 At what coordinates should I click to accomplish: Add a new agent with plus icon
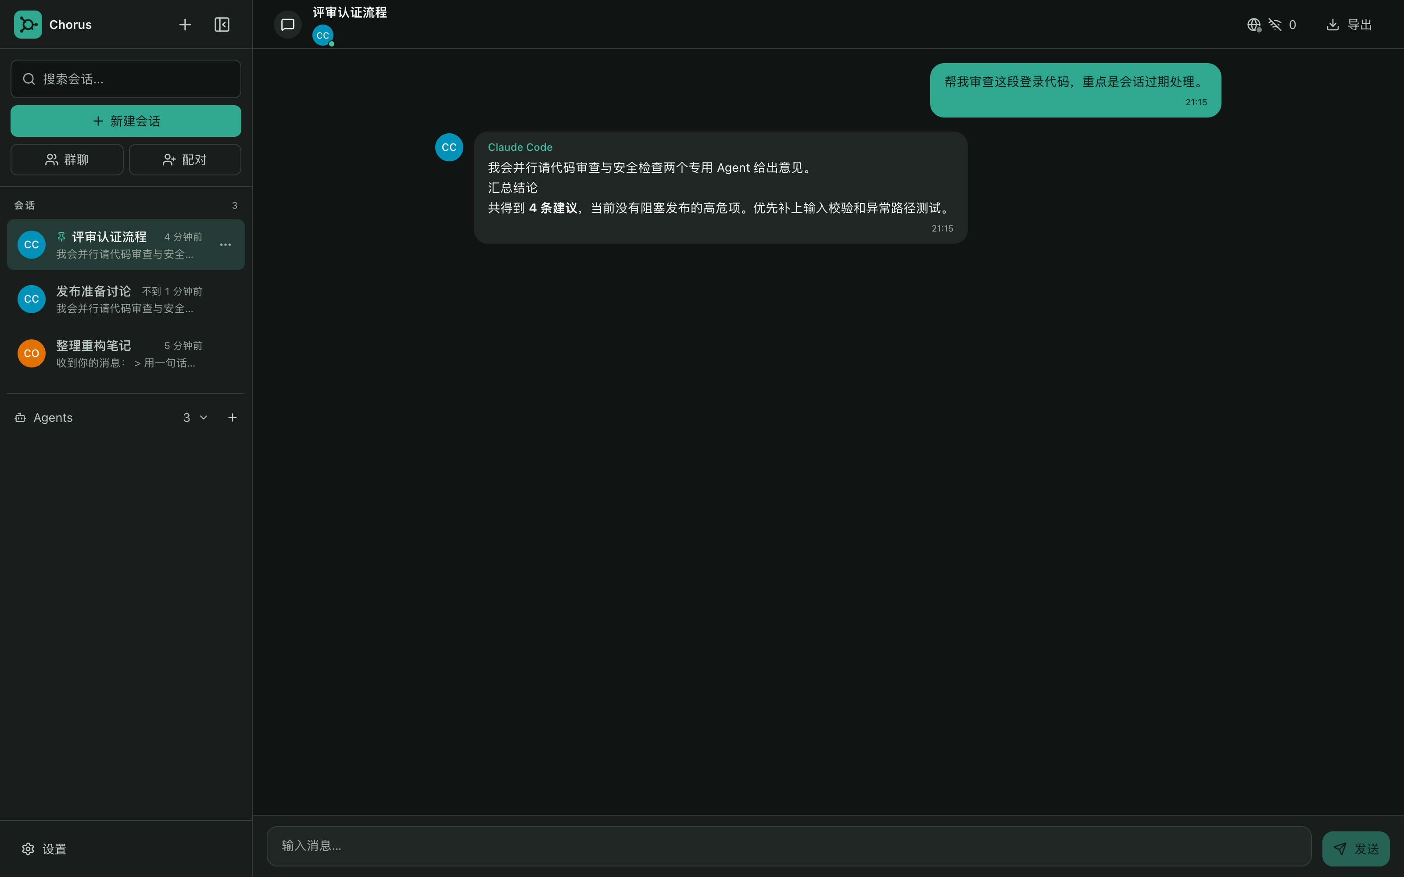coord(232,417)
